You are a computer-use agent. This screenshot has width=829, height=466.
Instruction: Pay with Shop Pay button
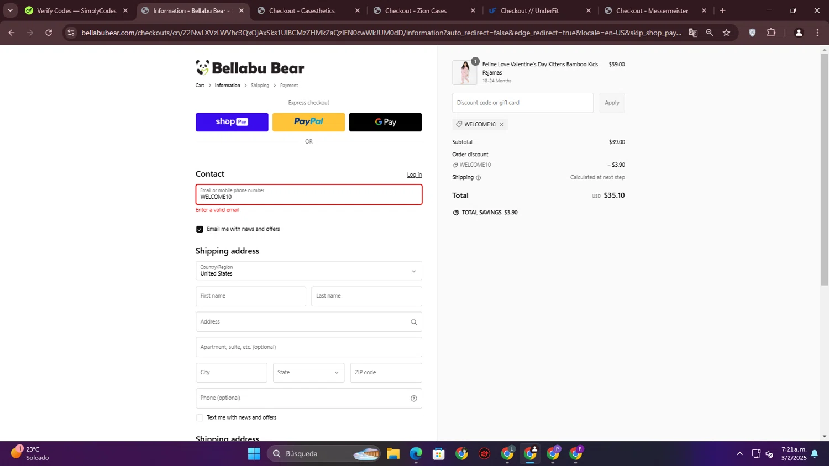[232, 122]
